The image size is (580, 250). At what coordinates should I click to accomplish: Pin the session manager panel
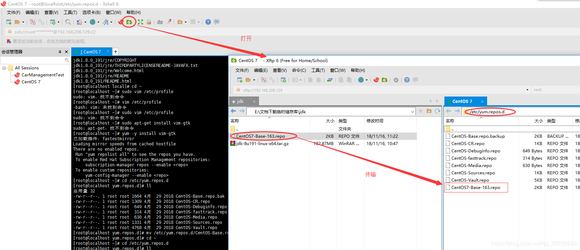click(x=60, y=52)
